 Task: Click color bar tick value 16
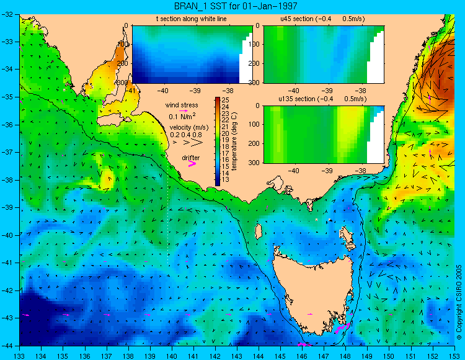tap(225, 160)
